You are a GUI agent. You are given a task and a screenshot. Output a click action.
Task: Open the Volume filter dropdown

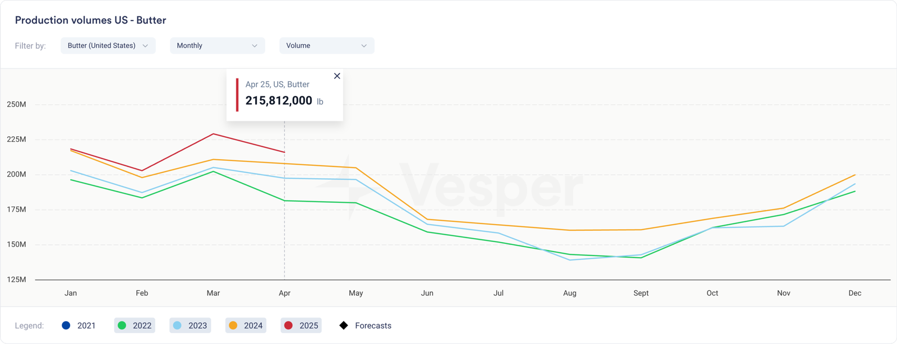pos(326,46)
